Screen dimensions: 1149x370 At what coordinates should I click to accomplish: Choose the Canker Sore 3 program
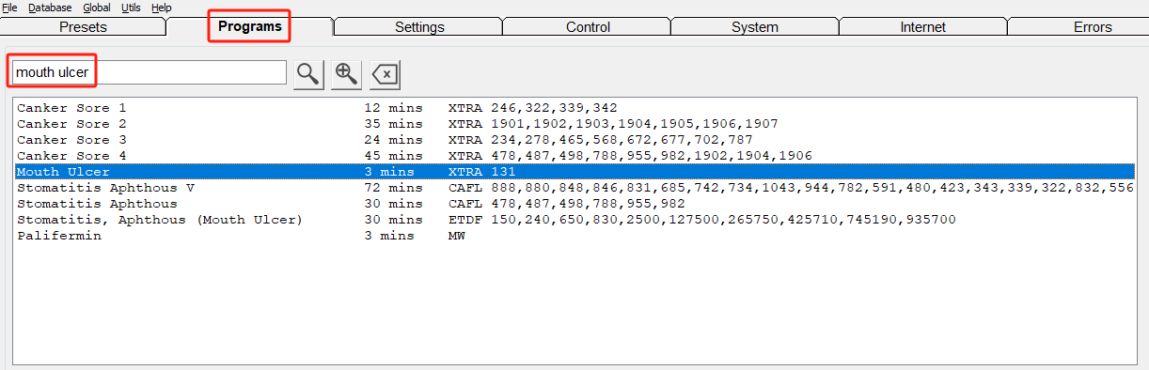(x=574, y=140)
